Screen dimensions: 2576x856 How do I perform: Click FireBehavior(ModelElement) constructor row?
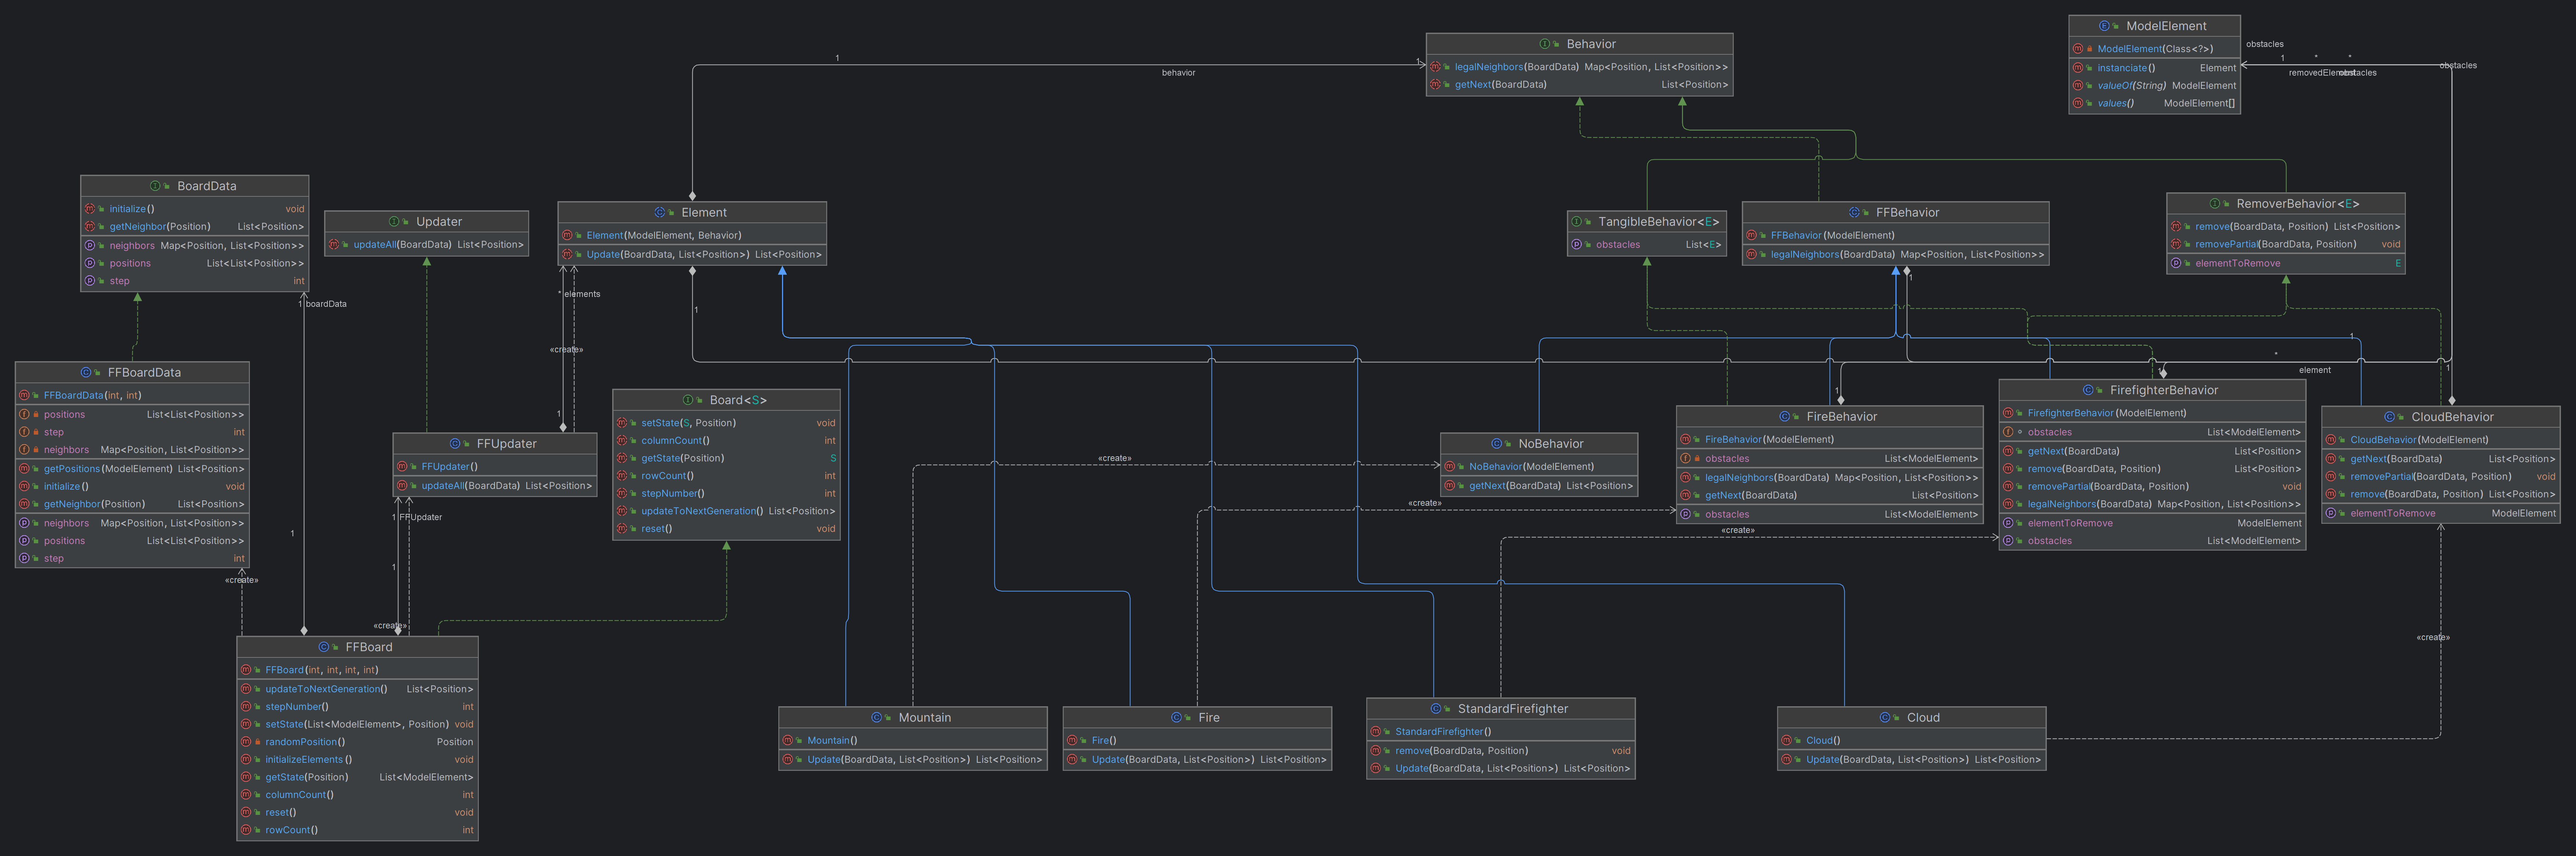pos(1830,439)
